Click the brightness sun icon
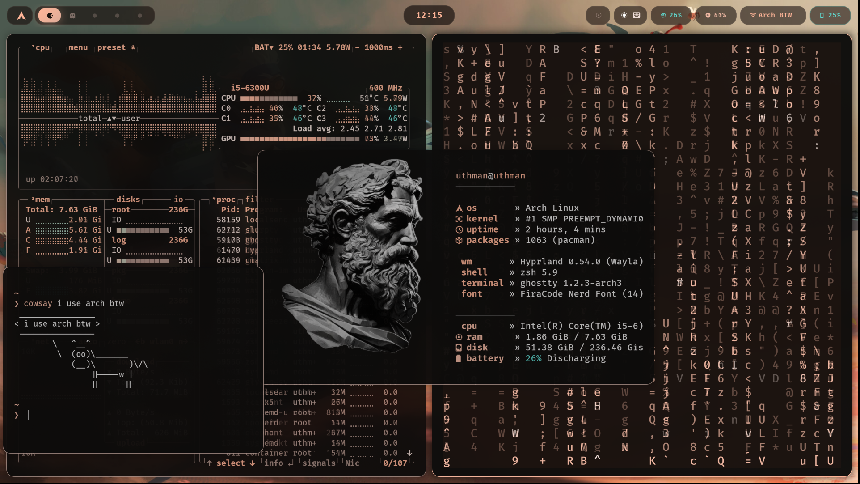Screen dimensions: 860x484 pos(624,15)
